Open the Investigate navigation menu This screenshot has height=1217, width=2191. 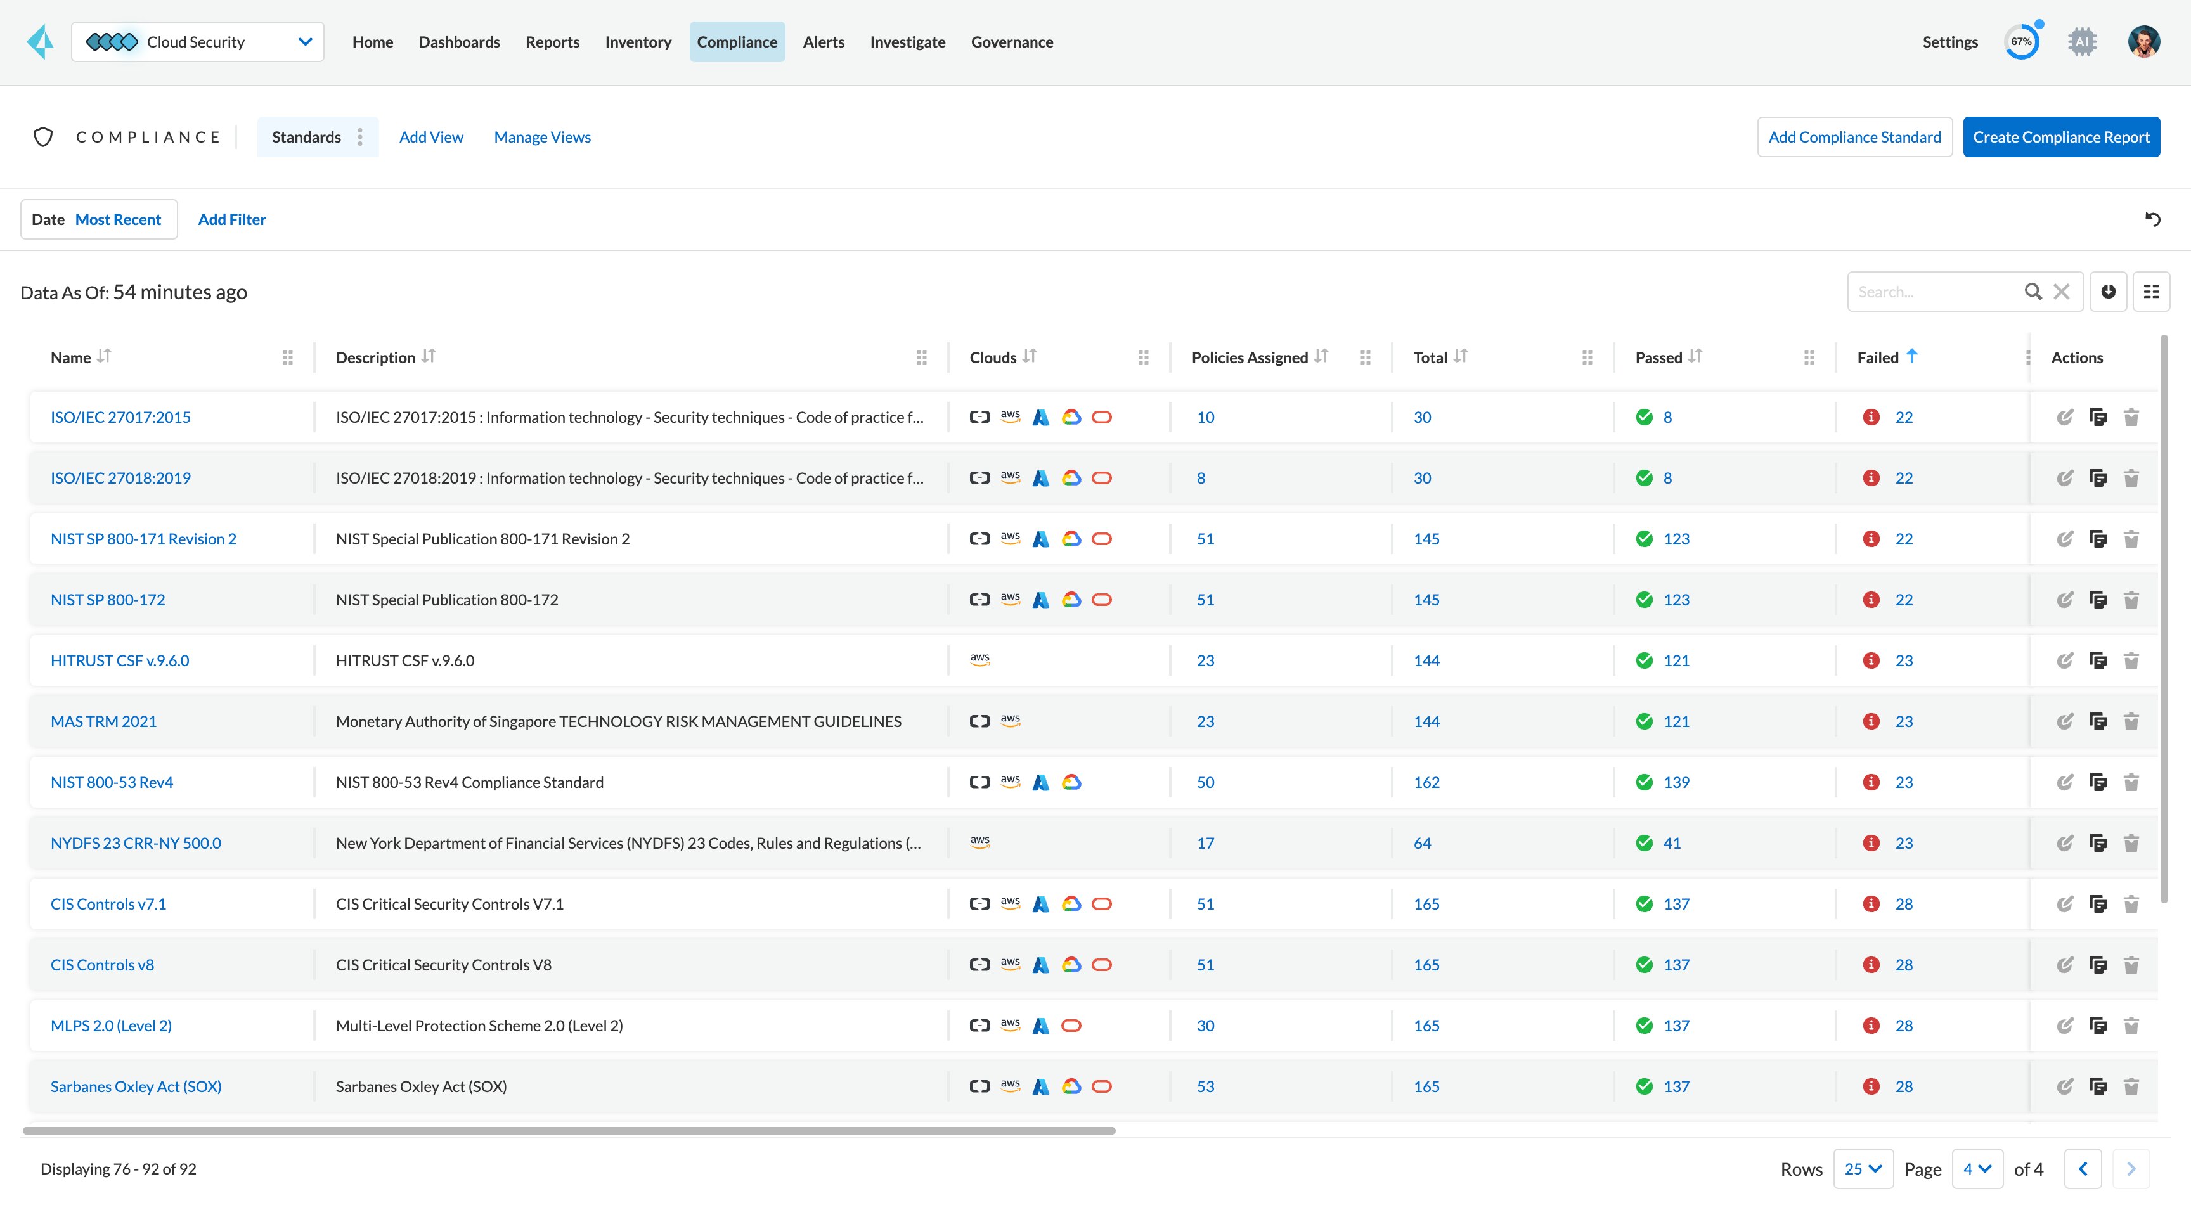click(908, 42)
